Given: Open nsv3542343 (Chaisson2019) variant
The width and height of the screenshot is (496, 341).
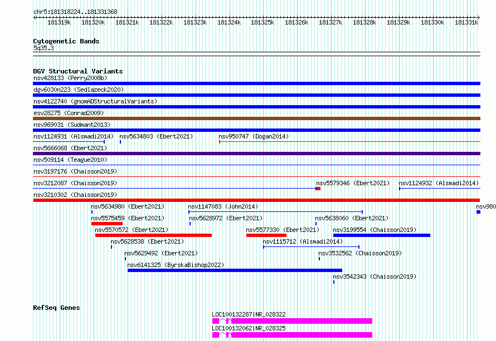Looking at the screenshot, I should click(x=375, y=276).
